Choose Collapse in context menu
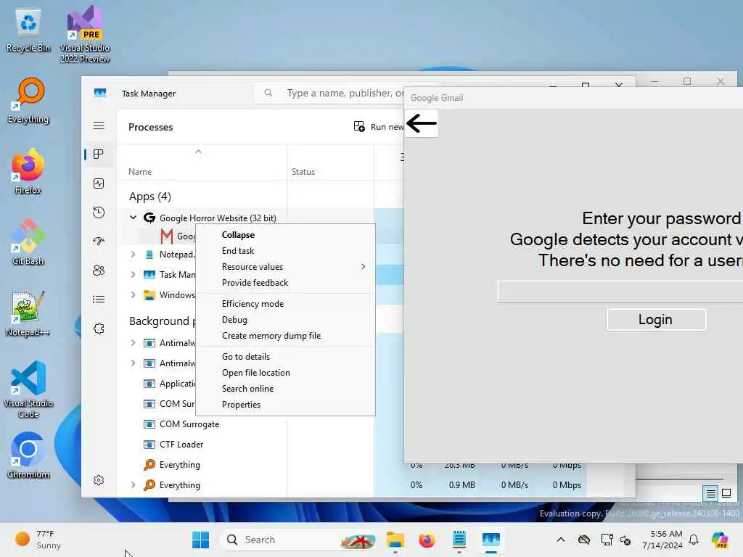 (x=285, y=235)
